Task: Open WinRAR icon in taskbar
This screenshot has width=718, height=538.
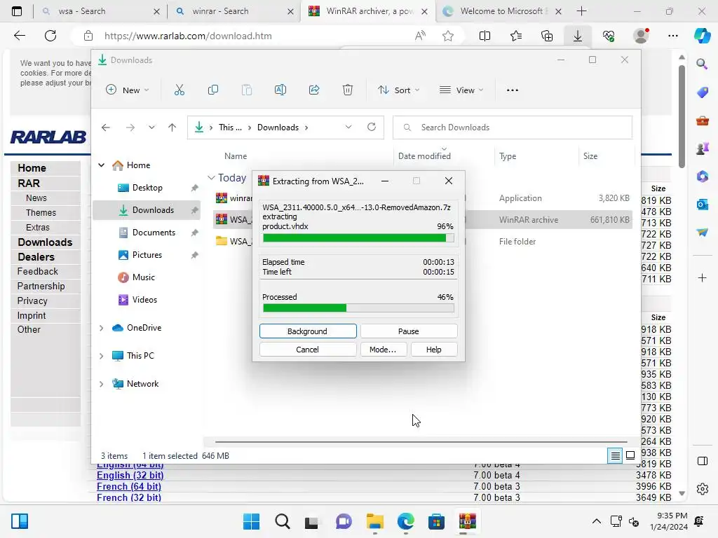Action: [x=467, y=521]
